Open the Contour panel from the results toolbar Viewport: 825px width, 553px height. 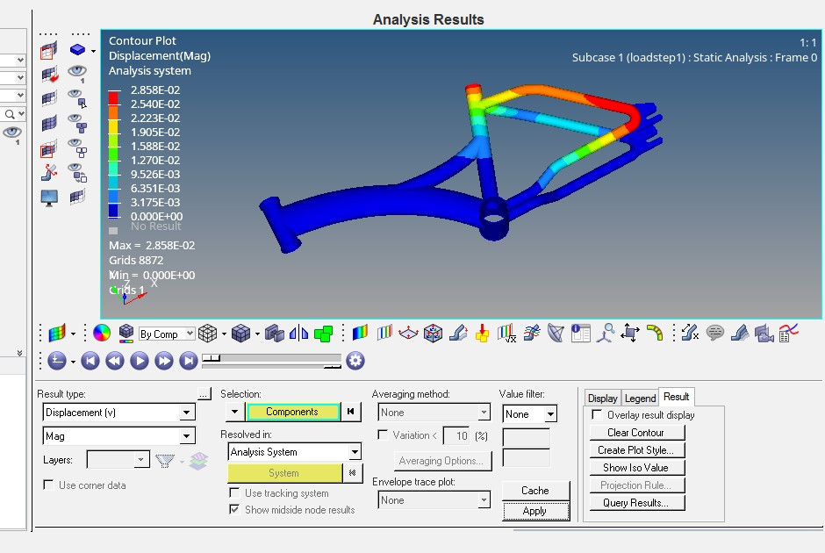360,332
